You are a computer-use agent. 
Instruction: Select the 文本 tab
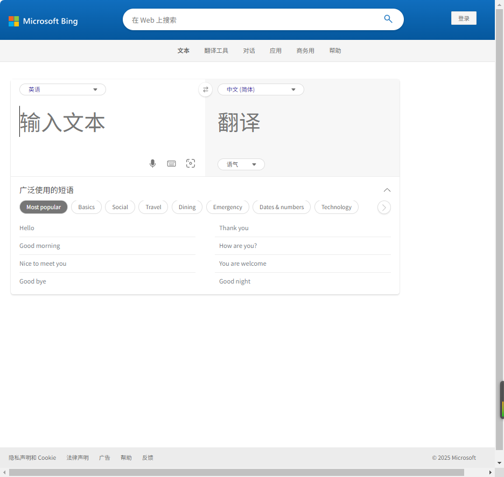[184, 51]
